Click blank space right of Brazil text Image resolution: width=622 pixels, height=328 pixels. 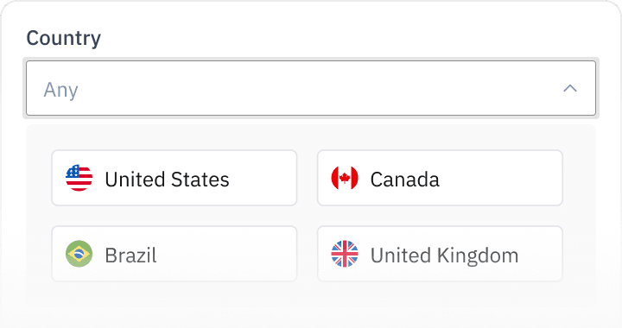tap(226, 254)
